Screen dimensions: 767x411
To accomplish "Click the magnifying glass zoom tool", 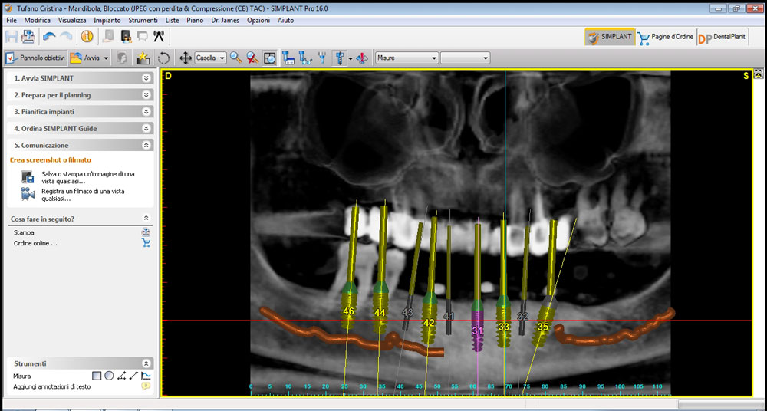I will coord(235,58).
